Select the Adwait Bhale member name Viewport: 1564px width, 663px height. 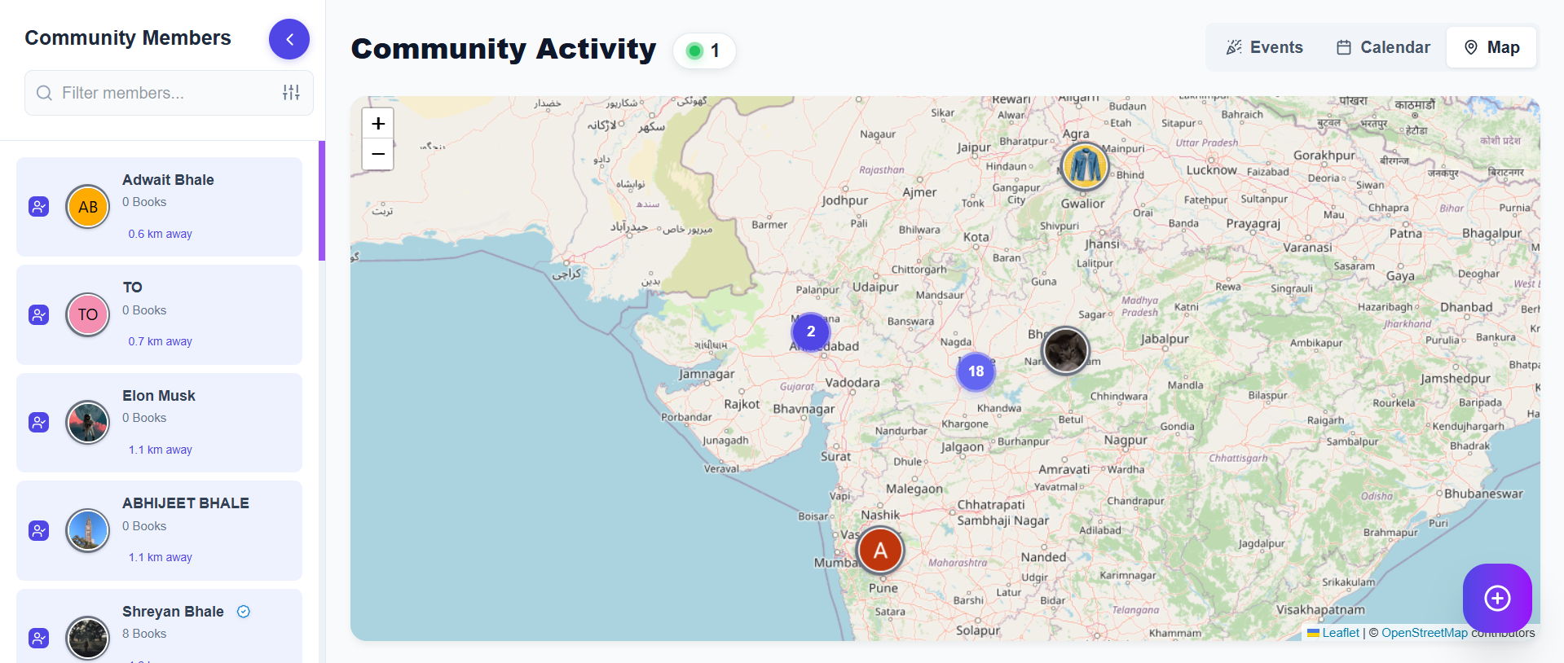(168, 180)
